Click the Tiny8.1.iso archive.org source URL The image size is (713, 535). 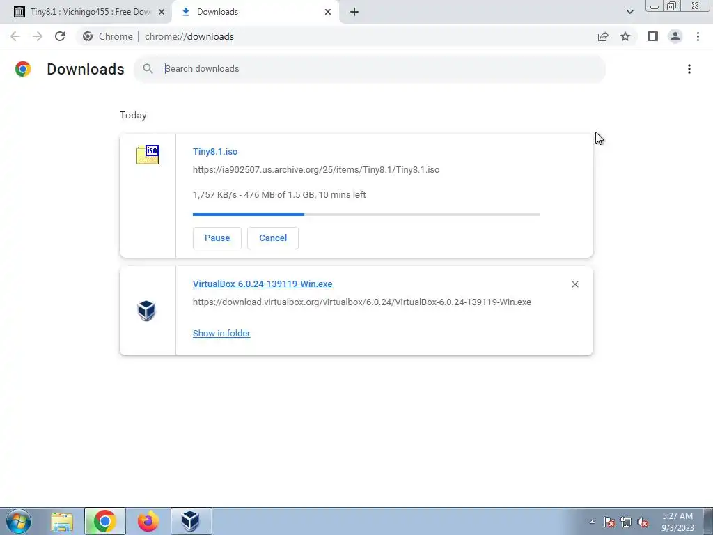point(316,170)
